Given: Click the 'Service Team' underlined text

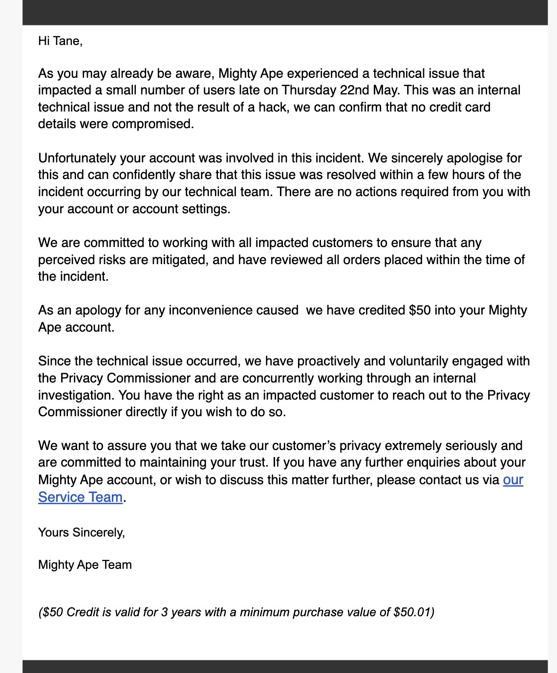Looking at the screenshot, I should point(80,497).
